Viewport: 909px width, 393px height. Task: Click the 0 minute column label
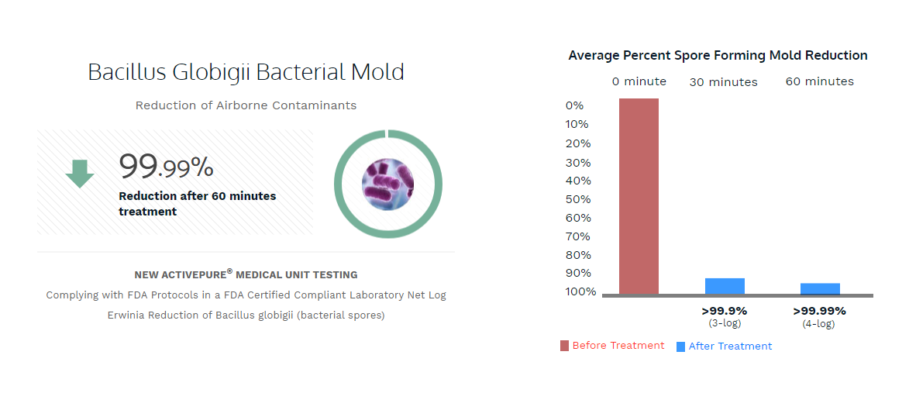coord(639,81)
